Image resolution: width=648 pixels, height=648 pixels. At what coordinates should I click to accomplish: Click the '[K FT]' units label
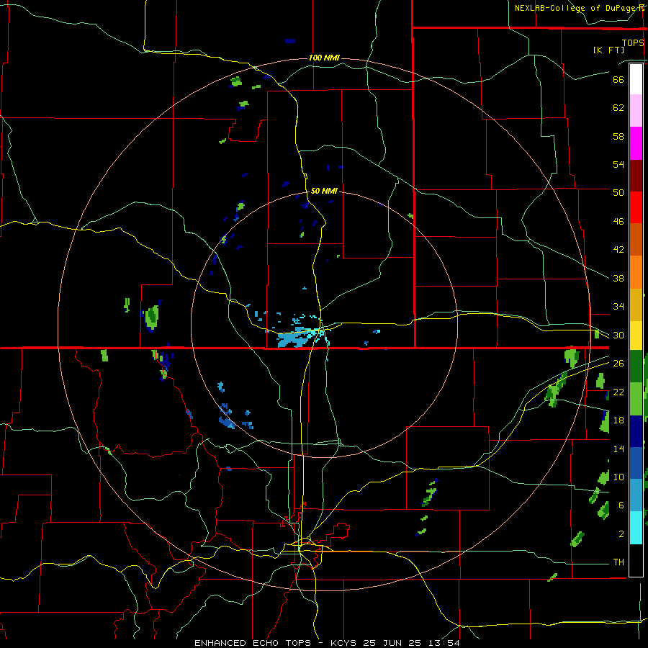tap(608, 50)
